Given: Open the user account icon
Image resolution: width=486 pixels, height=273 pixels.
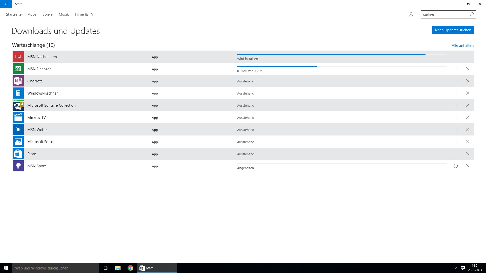Looking at the screenshot, I should 411,15.
